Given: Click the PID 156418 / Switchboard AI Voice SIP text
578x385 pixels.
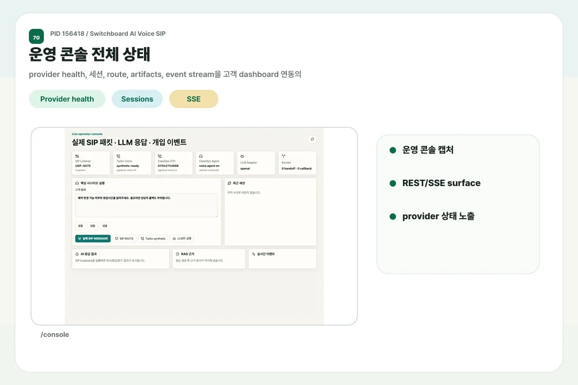Looking at the screenshot, I should pos(108,34).
